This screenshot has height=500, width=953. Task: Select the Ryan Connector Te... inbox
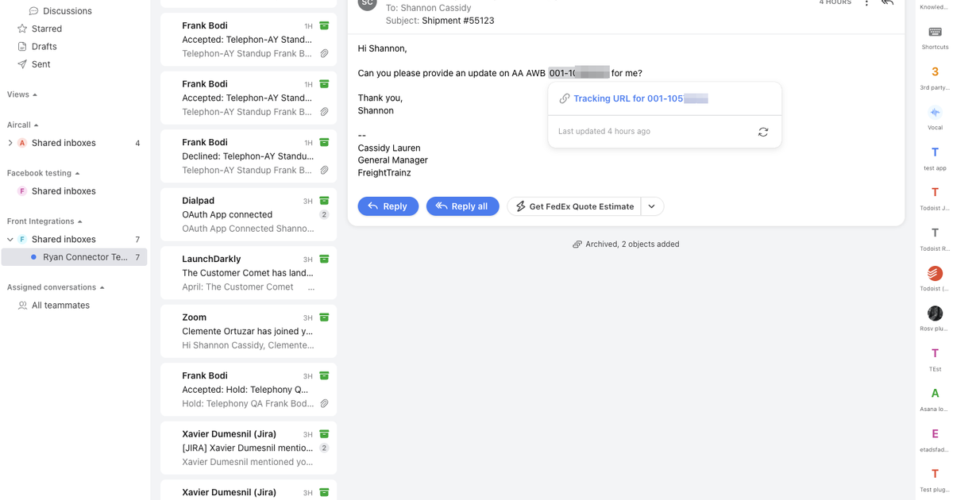(84, 257)
